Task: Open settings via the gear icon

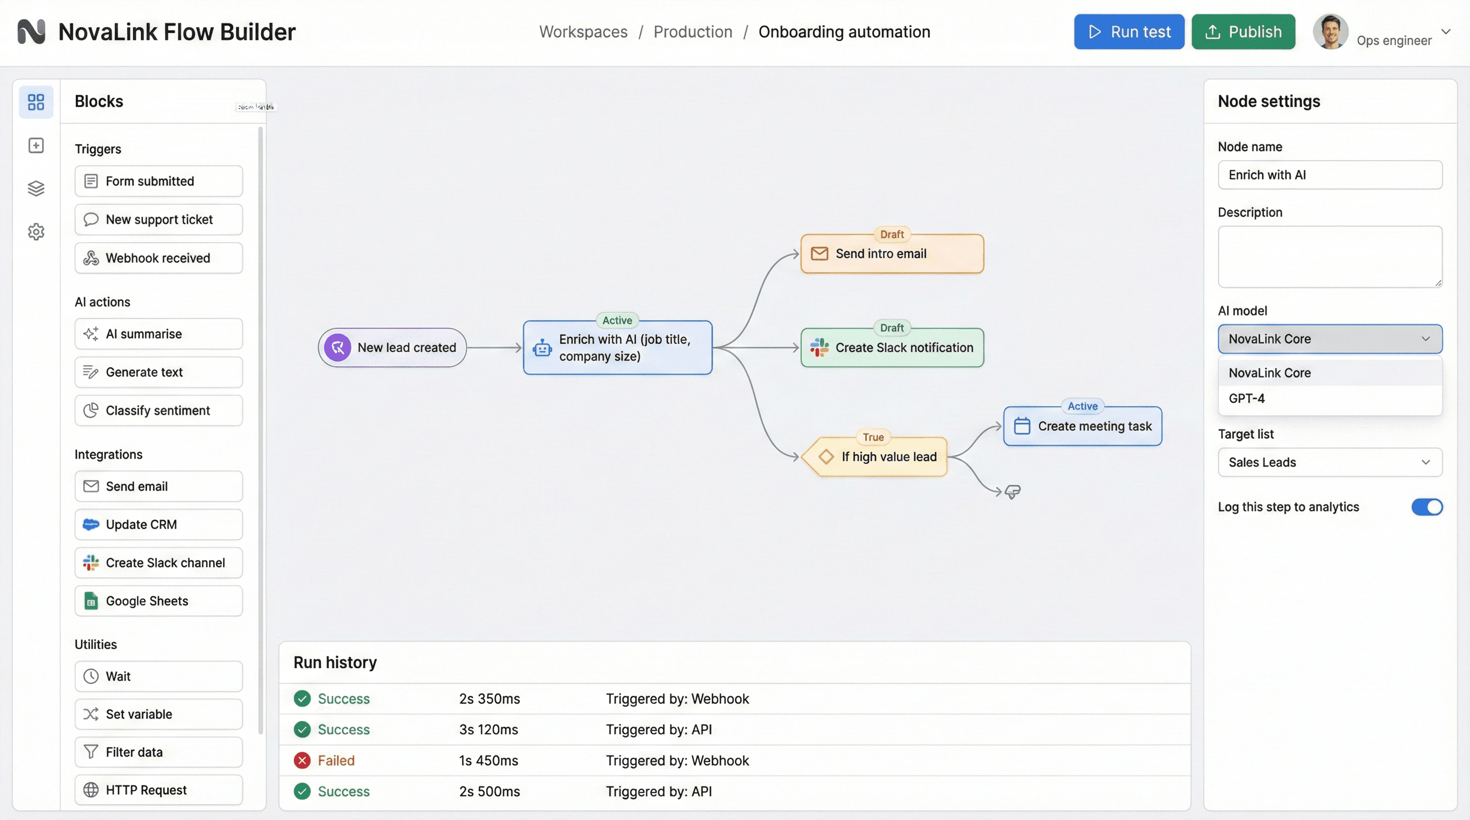Action: (36, 232)
